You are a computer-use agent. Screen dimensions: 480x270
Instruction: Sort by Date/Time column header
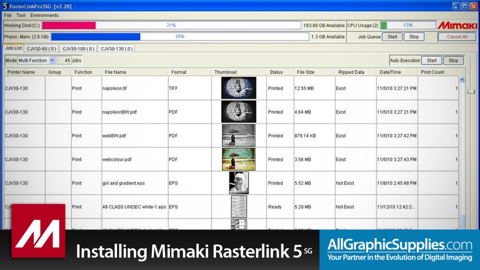point(397,72)
